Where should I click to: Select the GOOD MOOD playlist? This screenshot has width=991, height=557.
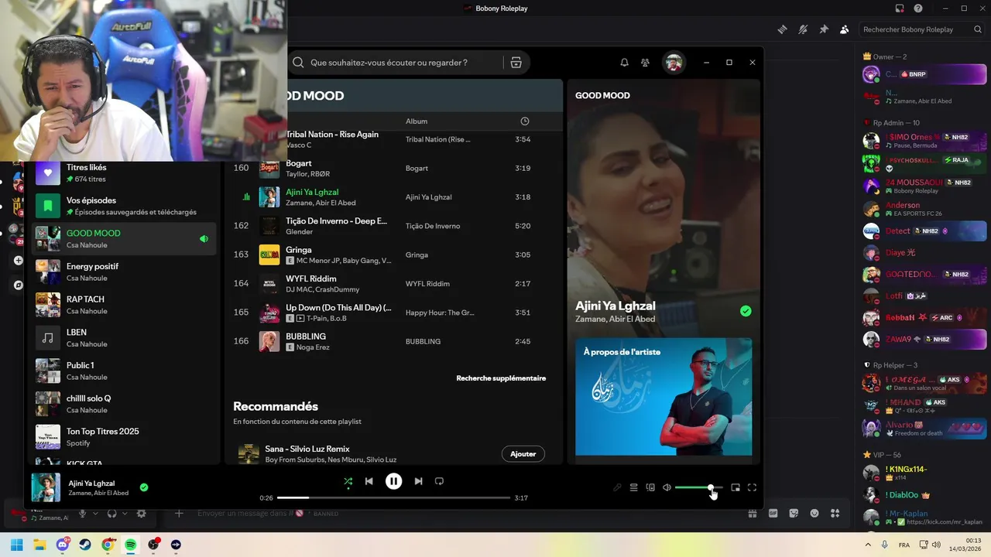coord(124,239)
